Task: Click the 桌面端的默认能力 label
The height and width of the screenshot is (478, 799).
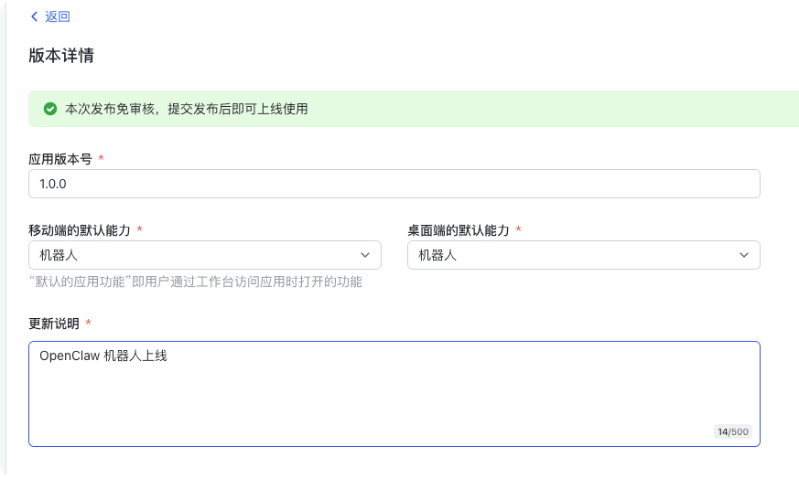Action: click(458, 230)
